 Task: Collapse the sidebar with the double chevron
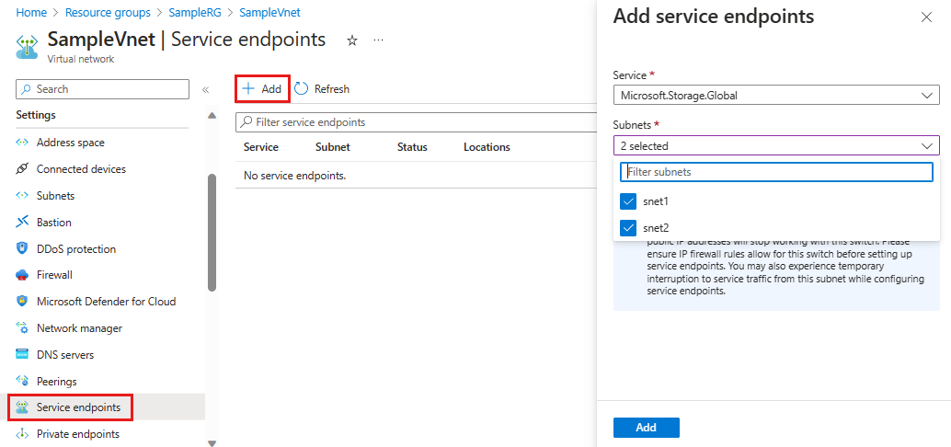[x=206, y=89]
